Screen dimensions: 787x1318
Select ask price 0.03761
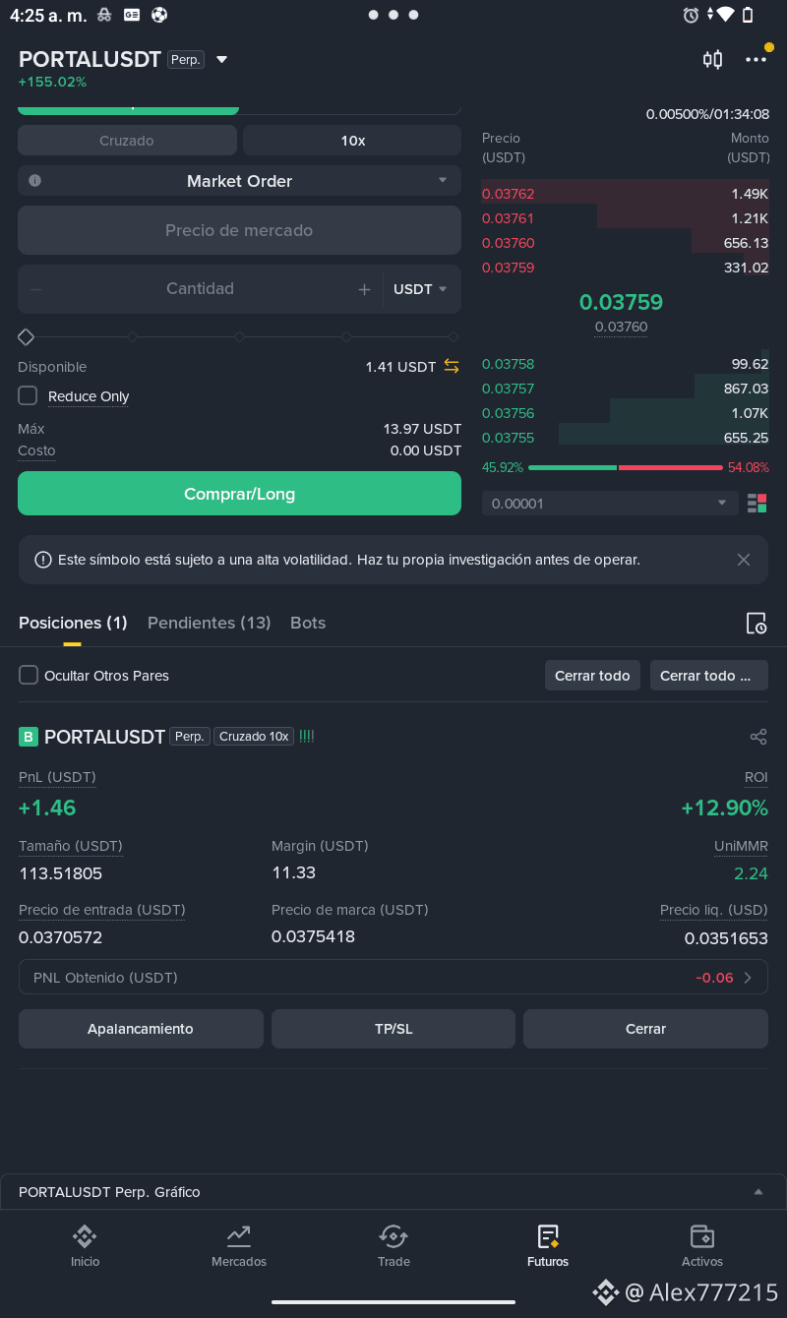[509, 218]
